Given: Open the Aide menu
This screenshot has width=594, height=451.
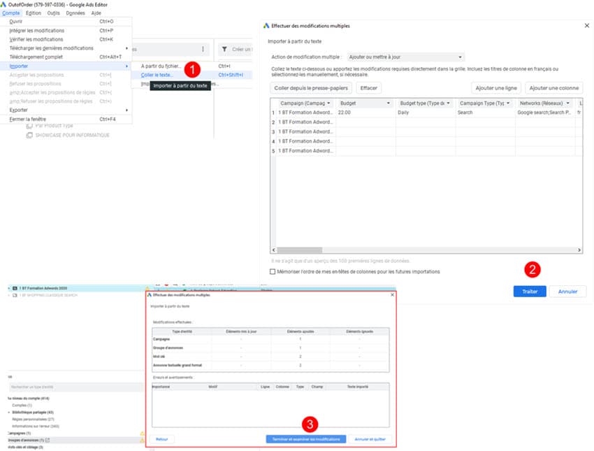Looking at the screenshot, I should 96,13.
